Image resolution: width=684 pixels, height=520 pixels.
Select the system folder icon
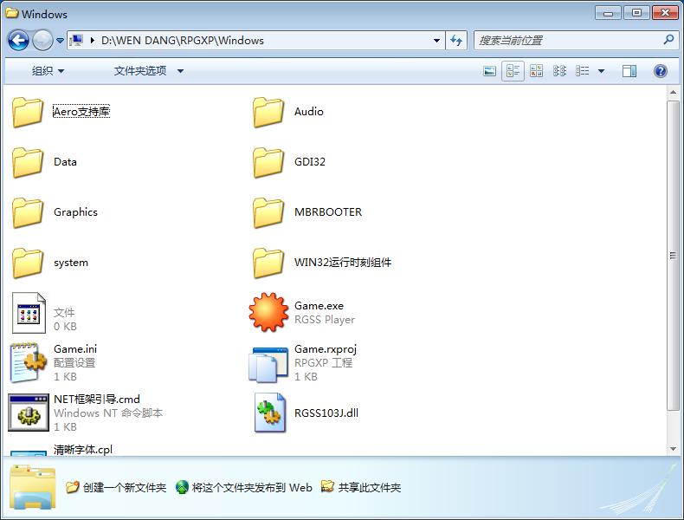(28, 263)
